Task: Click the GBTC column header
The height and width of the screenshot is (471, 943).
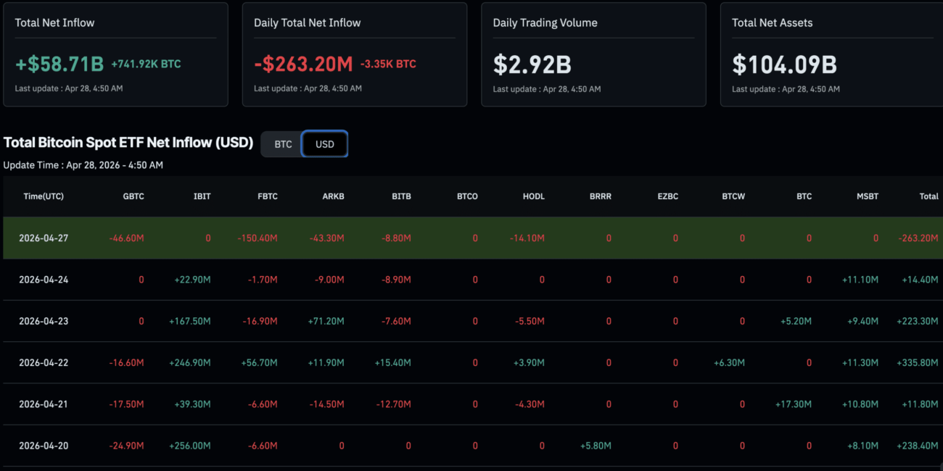Action: (133, 196)
